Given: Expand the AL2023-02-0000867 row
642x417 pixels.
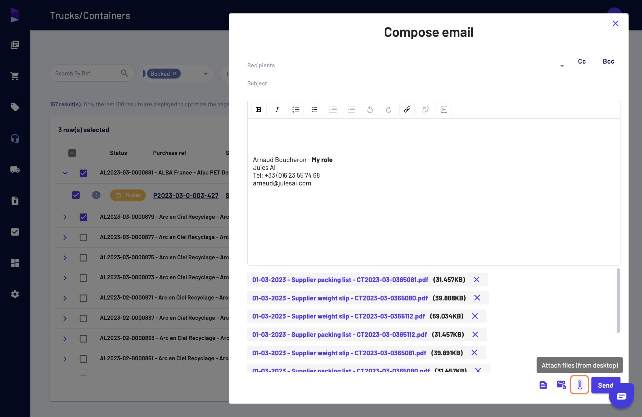Looking at the screenshot, I should [x=65, y=318].
